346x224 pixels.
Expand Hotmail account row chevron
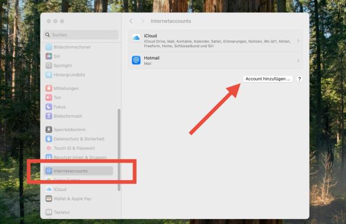pos(298,61)
